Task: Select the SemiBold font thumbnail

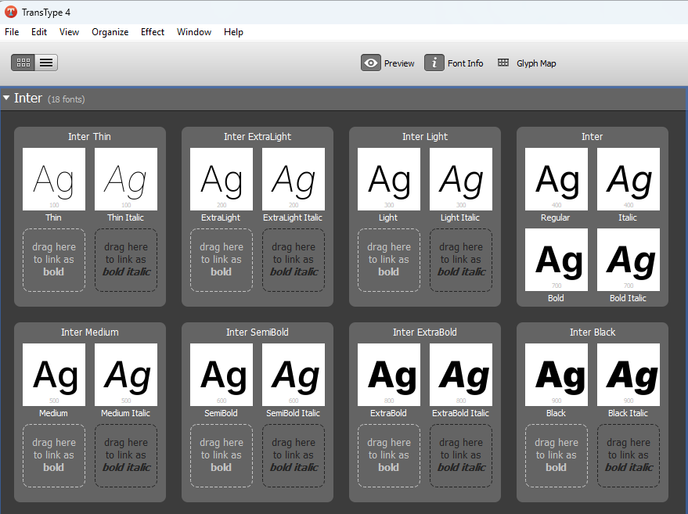Action: point(222,375)
